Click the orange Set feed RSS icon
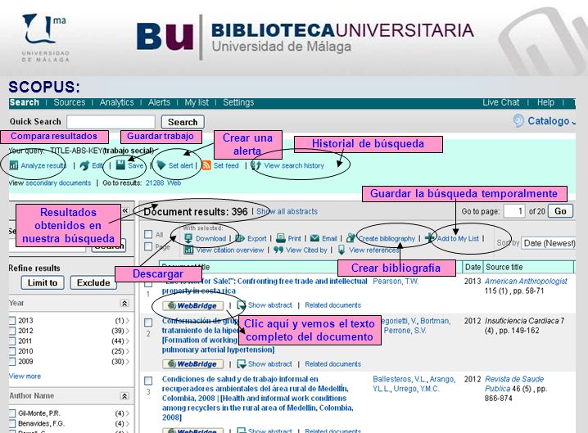Screen dimensions: 588x433 point(206,165)
